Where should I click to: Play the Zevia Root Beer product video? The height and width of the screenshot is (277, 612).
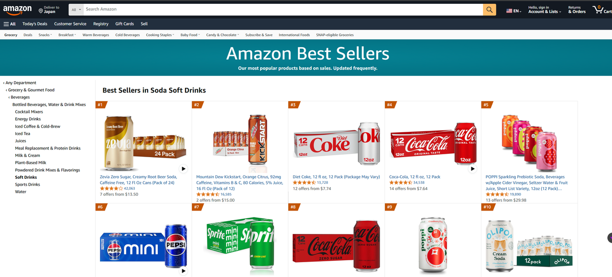(184, 169)
